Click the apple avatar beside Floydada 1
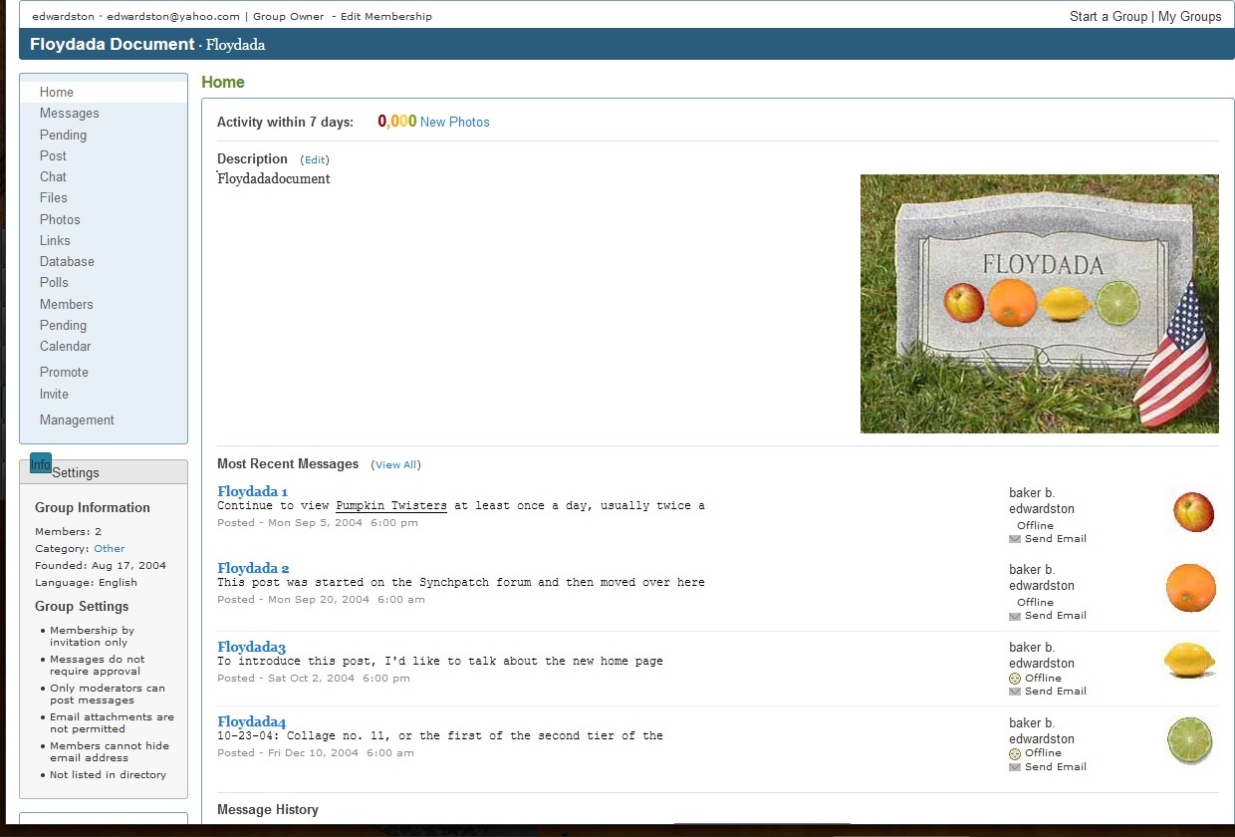This screenshot has height=837, width=1235. click(1193, 512)
